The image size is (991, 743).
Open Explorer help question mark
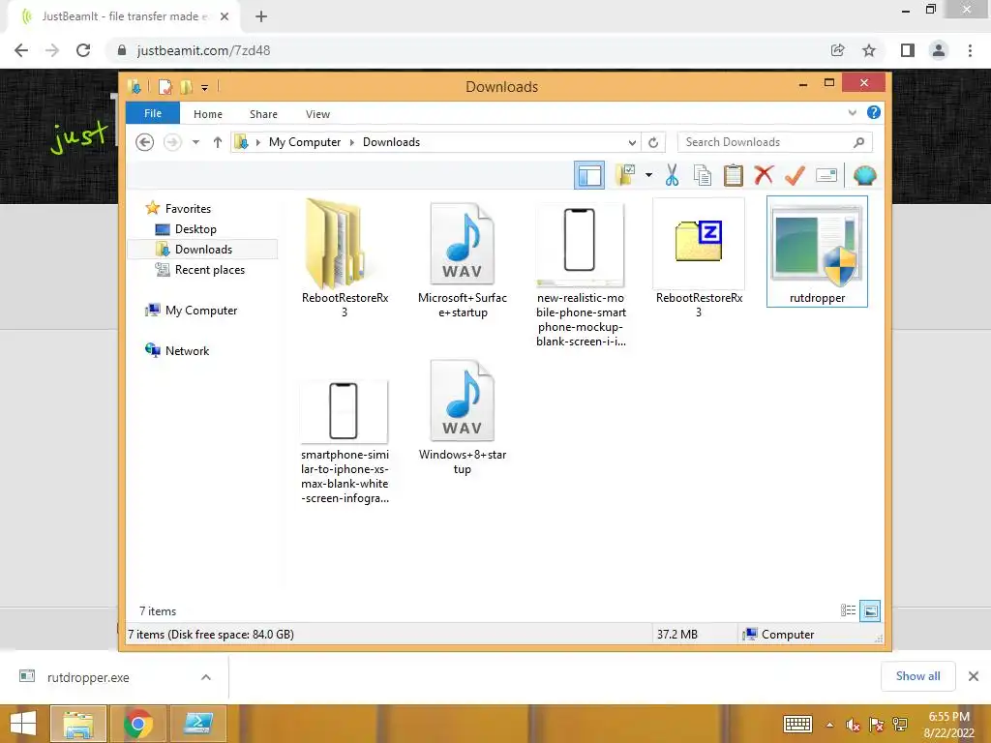tap(874, 112)
